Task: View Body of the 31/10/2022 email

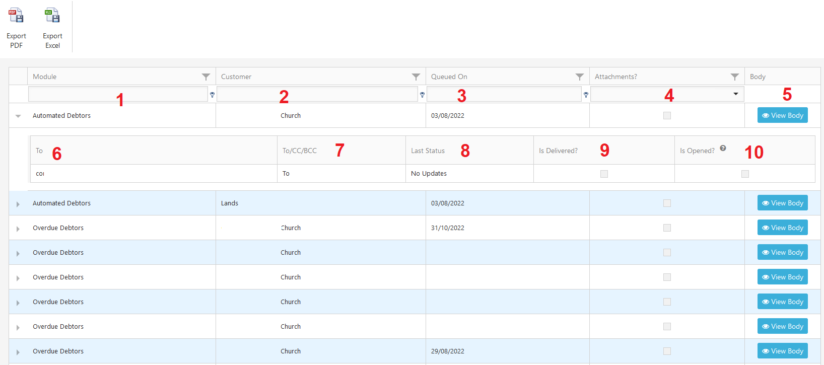Action: [782, 228]
